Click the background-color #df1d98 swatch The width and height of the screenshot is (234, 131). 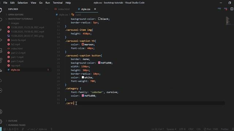[99, 63]
